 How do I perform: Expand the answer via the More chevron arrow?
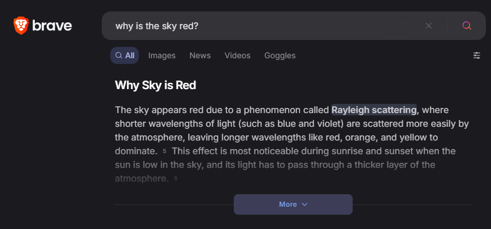click(x=305, y=204)
